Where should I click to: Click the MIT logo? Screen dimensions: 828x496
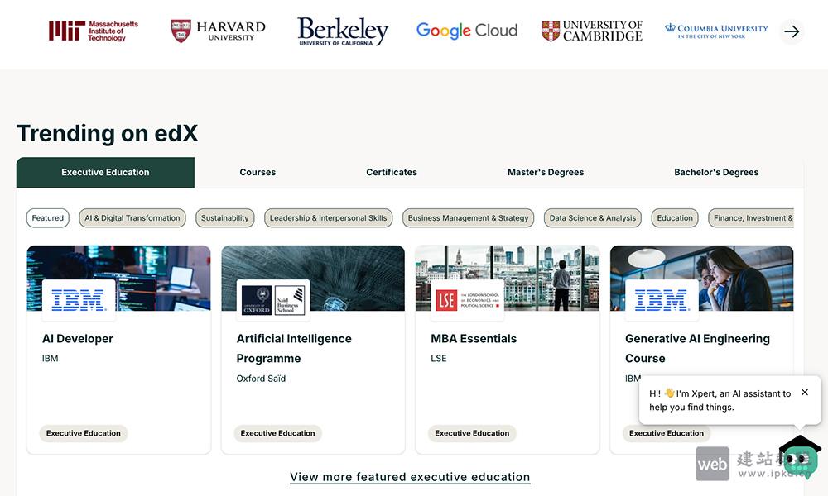pos(93,29)
